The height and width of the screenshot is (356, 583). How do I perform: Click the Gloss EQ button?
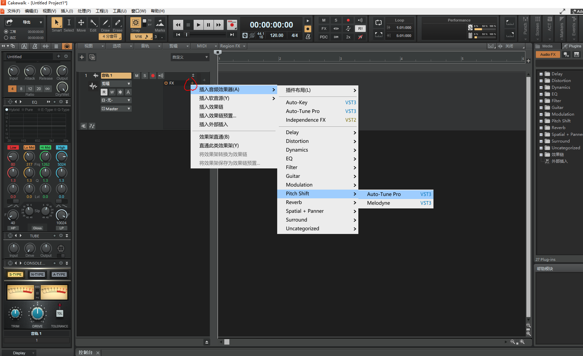(37, 228)
